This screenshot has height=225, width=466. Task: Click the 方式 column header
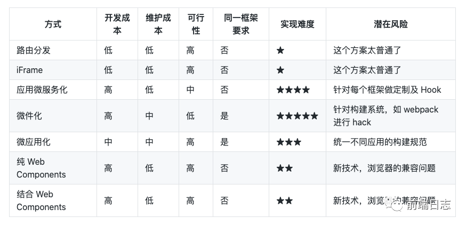point(53,24)
